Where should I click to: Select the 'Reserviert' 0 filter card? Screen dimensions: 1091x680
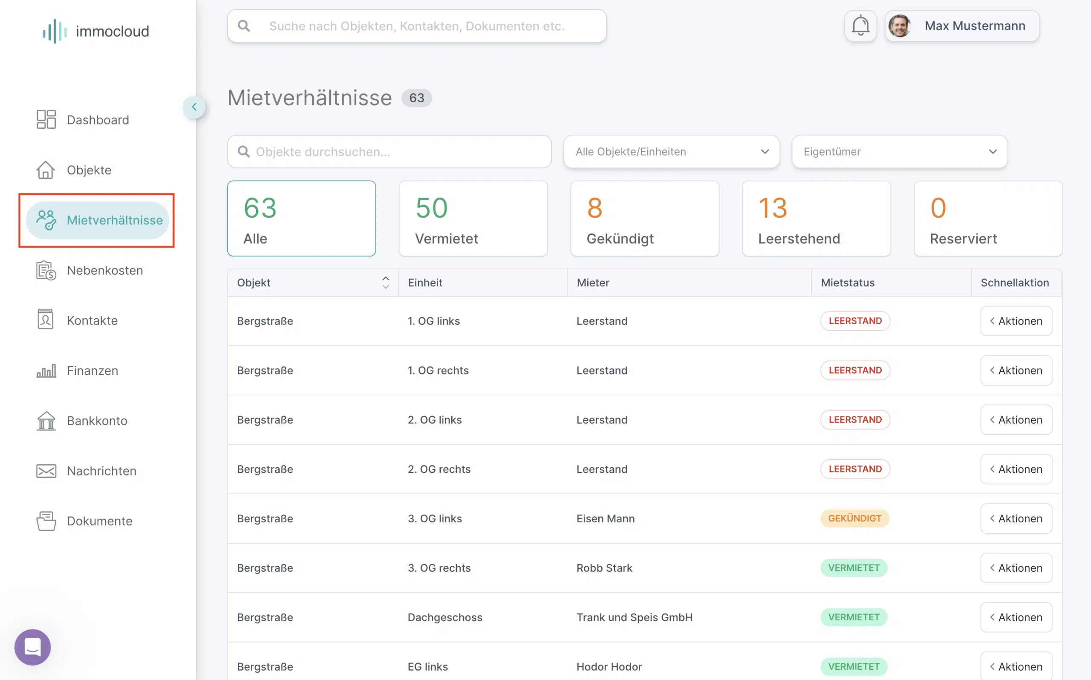tap(988, 219)
